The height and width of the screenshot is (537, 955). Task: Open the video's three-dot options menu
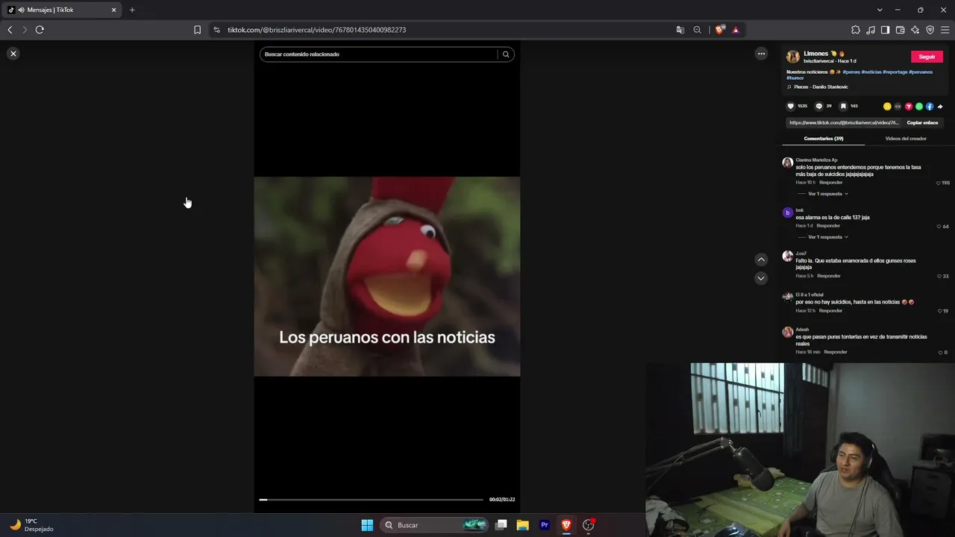coord(761,54)
